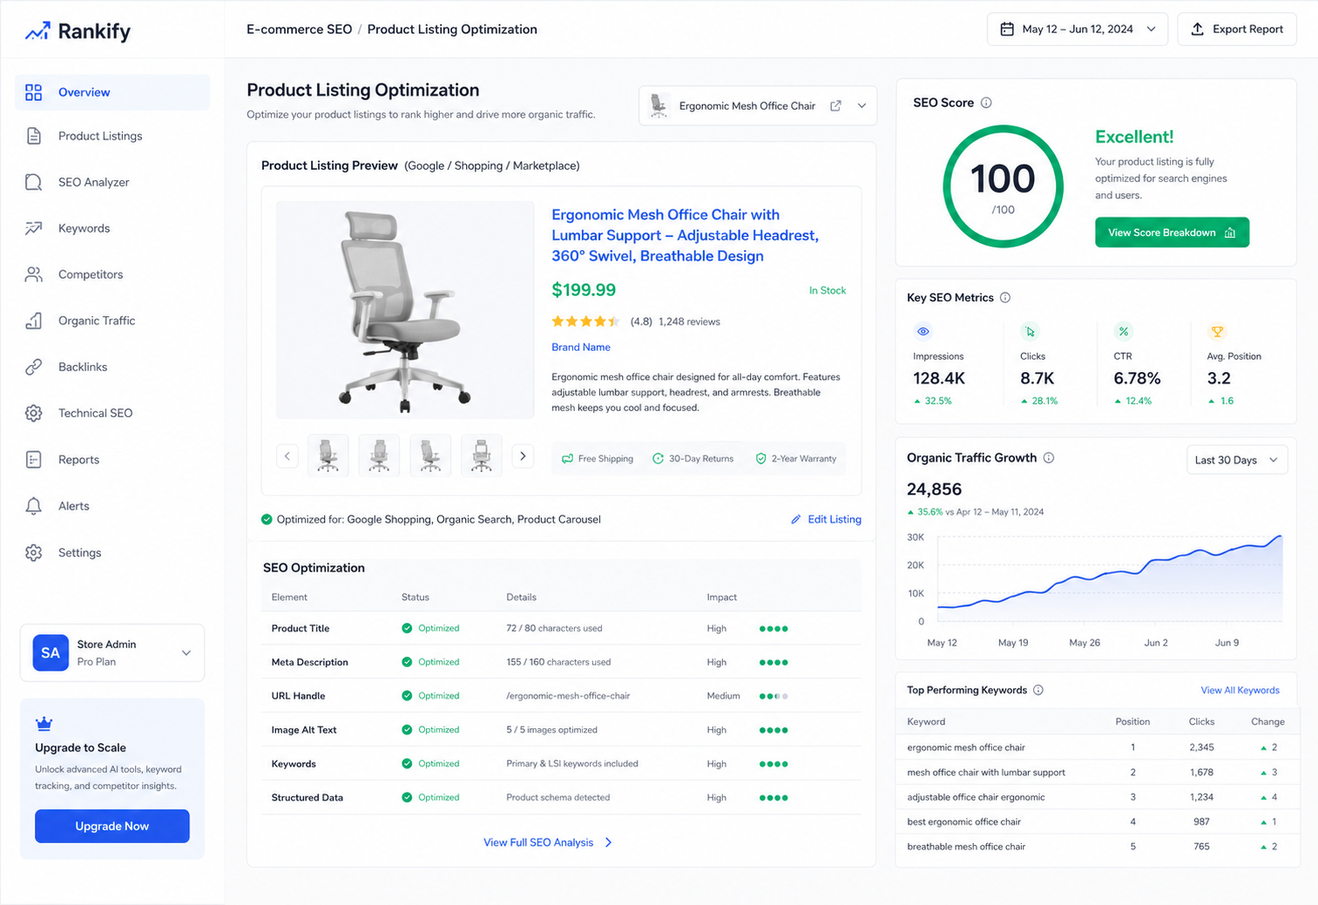Open the May 12 – Jun 12, 2024 date dropdown

tap(1077, 29)
